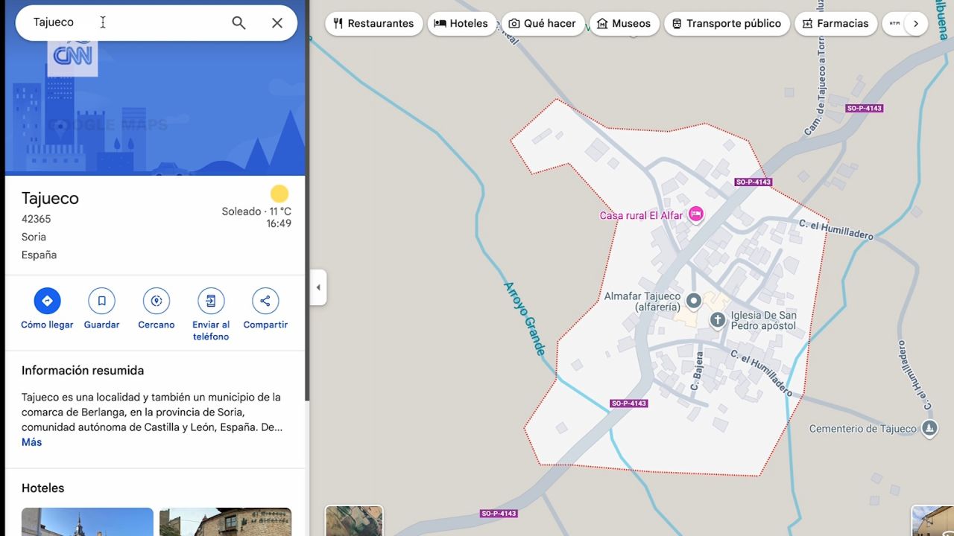Save the place with the Guardar icon

tap(101, 301)
